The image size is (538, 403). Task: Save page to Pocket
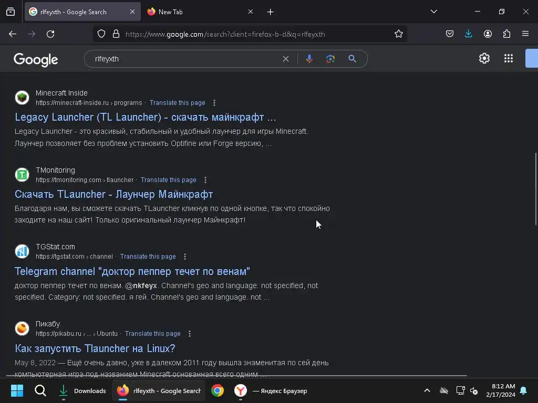(450, 34)
